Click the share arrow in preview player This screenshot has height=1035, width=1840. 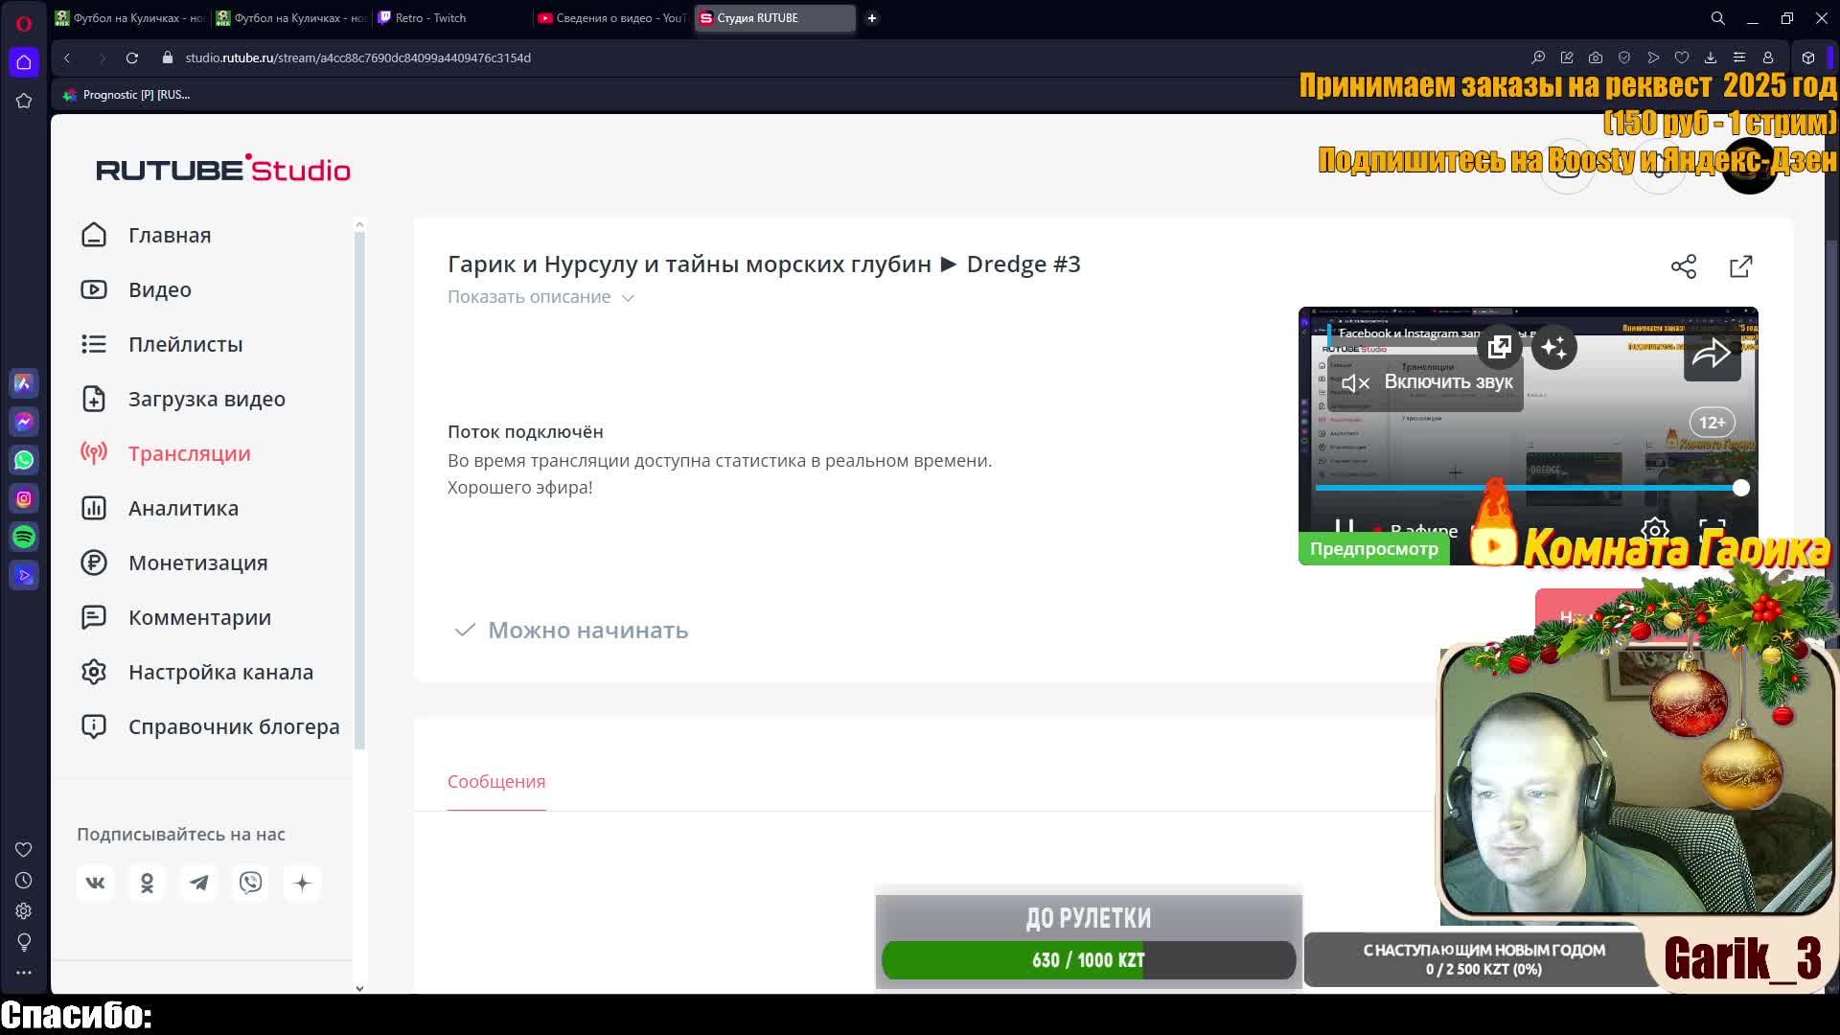tap(1712, 354)
